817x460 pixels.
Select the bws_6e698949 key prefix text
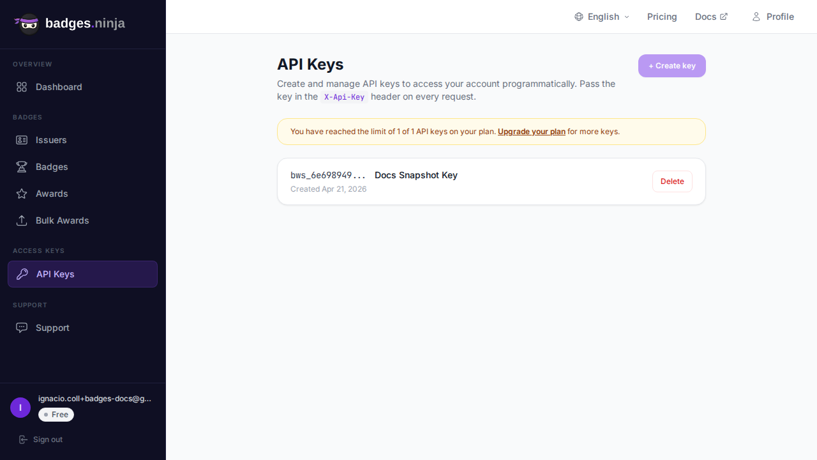[x=328, y=175]
